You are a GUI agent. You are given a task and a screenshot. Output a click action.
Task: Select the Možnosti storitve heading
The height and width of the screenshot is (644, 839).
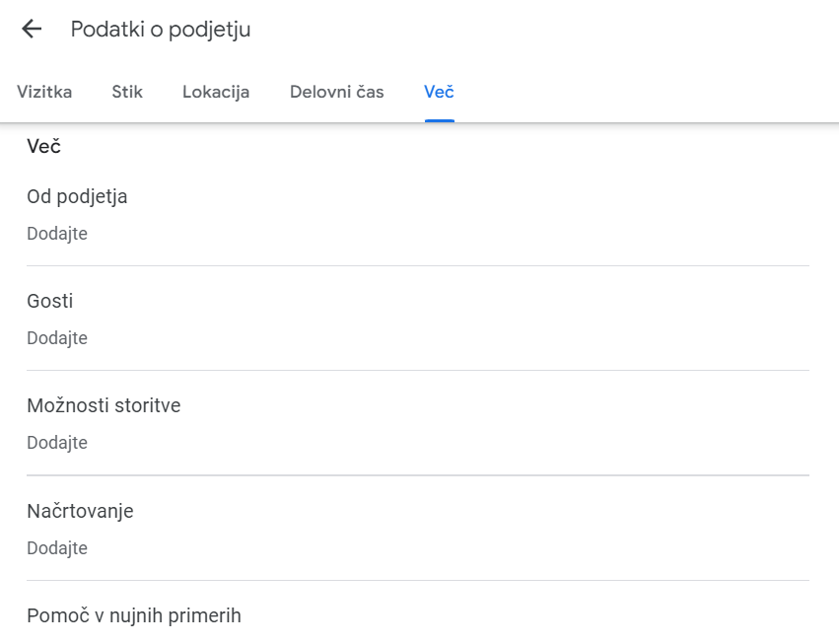pyautogui.click(x=104, y=405)
